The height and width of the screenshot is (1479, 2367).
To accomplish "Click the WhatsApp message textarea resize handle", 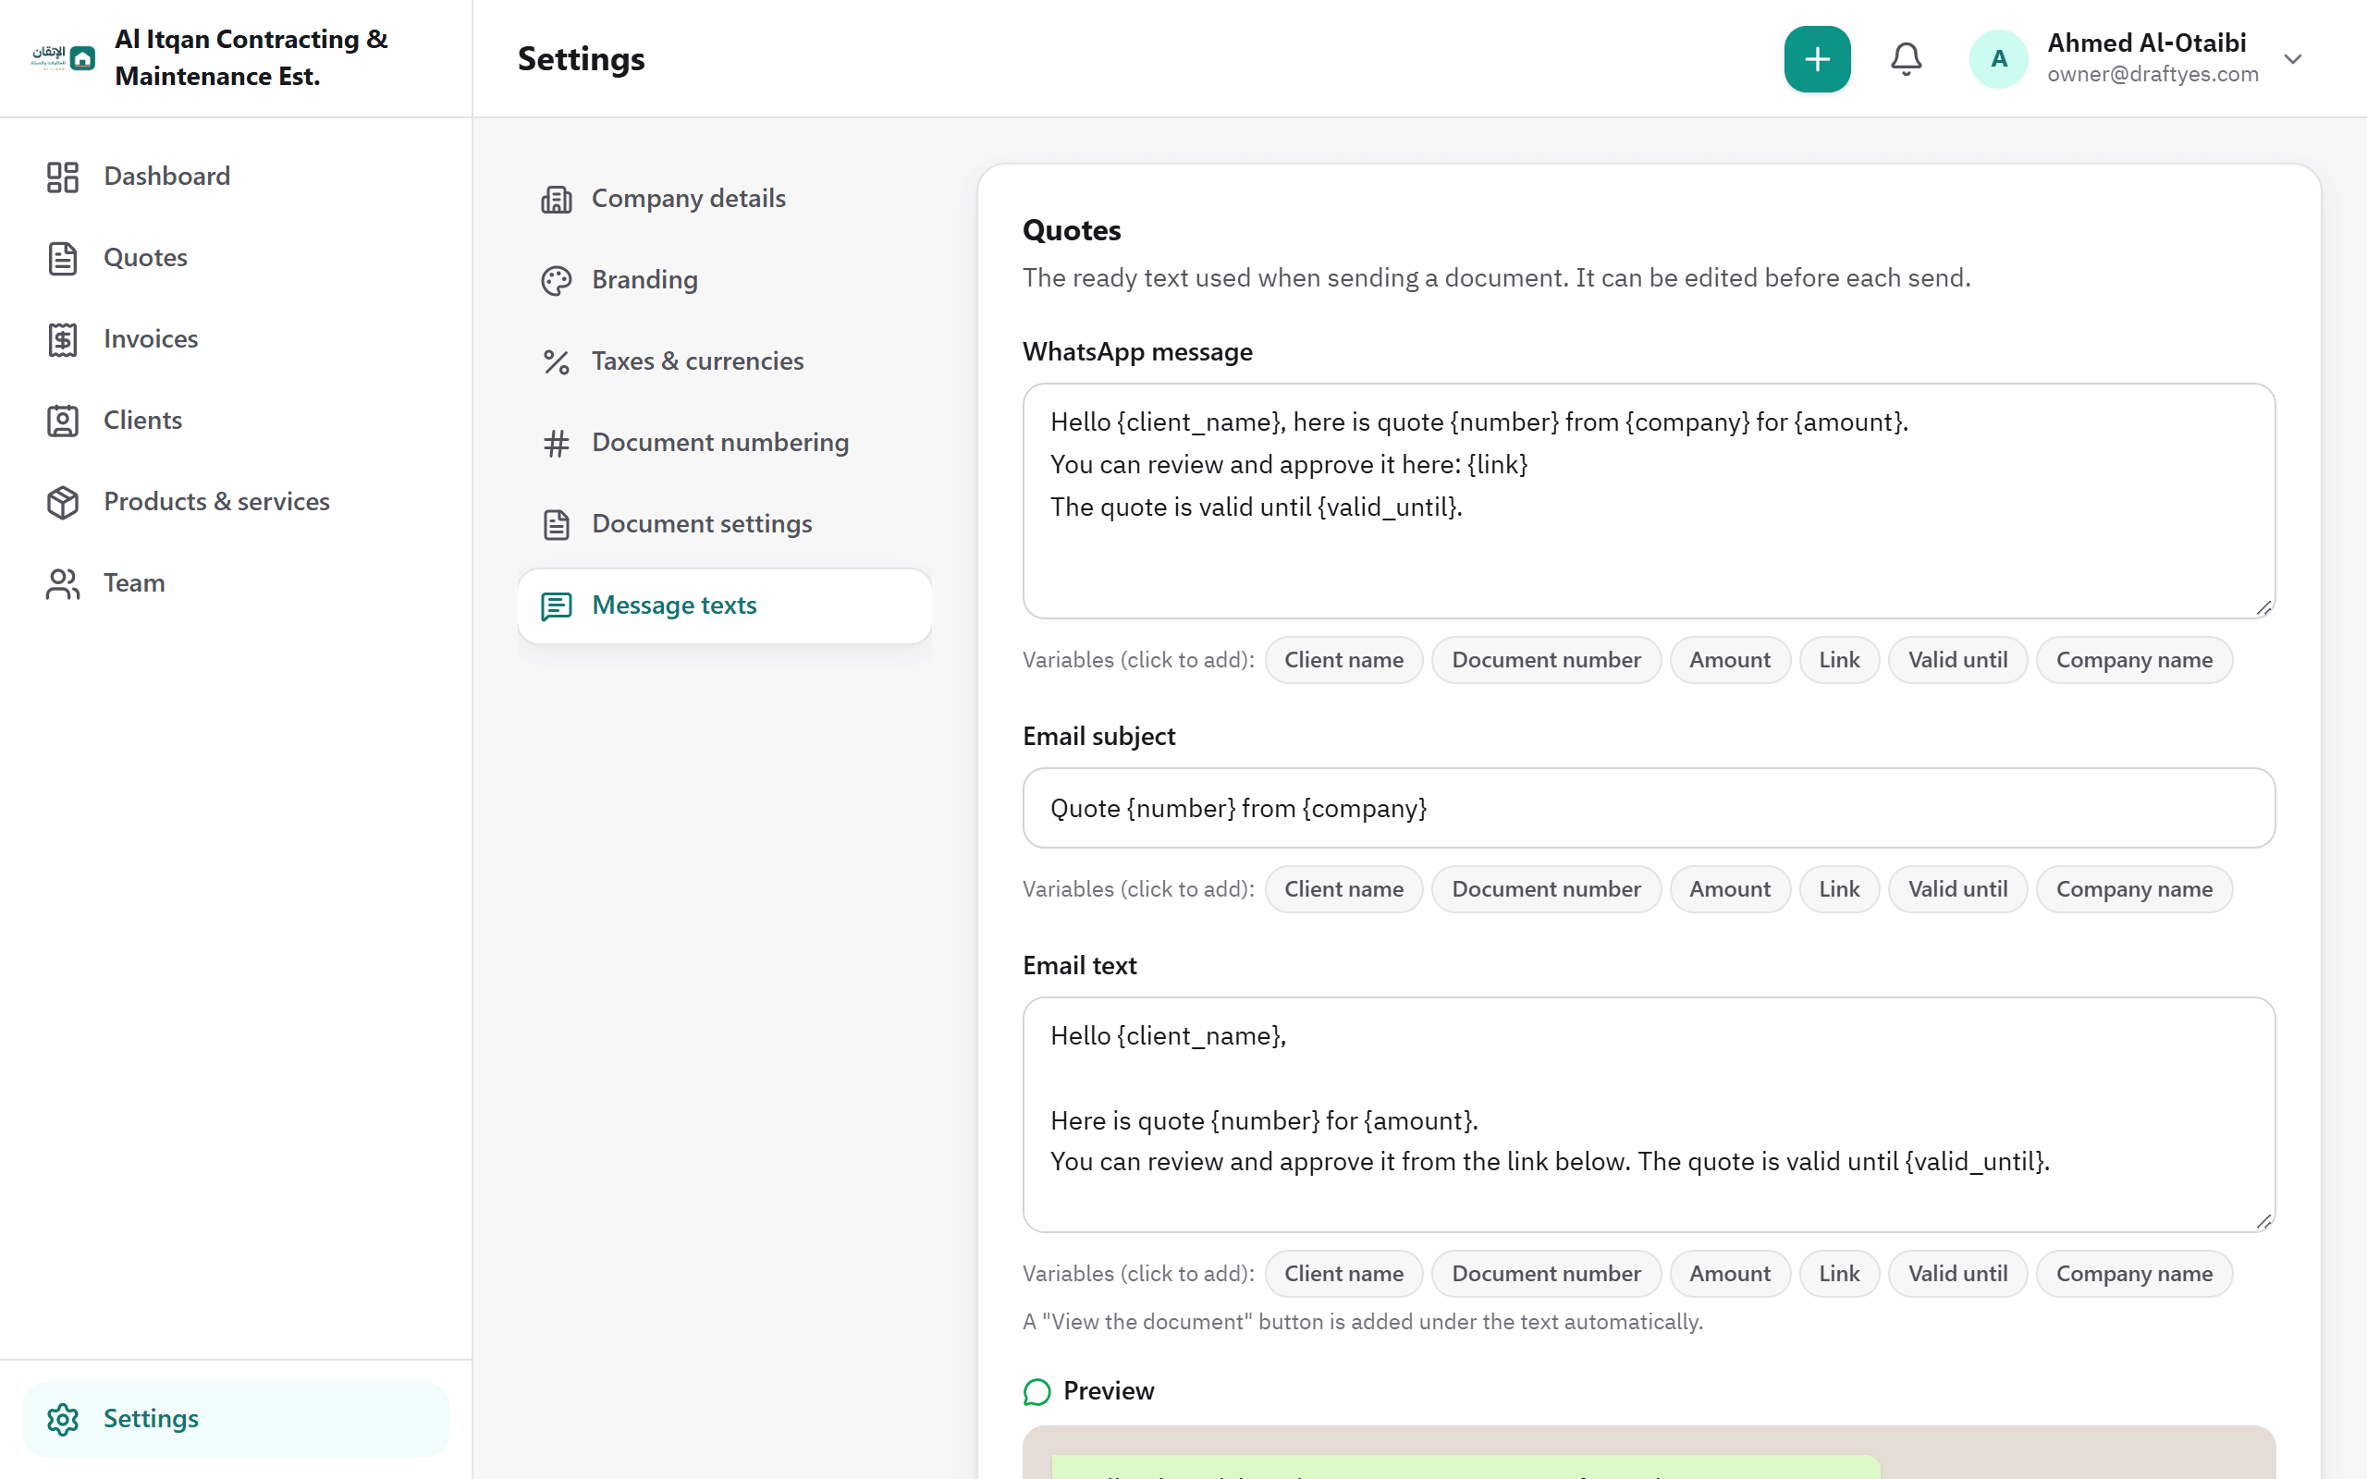I will [x=2263, y=607].
